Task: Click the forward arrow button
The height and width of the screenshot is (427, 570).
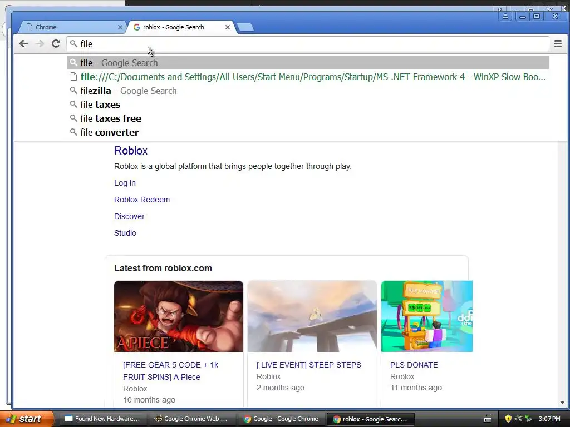Action: click(x=40, y=44)
